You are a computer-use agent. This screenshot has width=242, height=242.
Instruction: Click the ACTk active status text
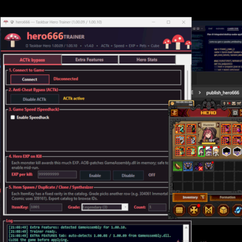pyautogui.click(x=74, y=99)
